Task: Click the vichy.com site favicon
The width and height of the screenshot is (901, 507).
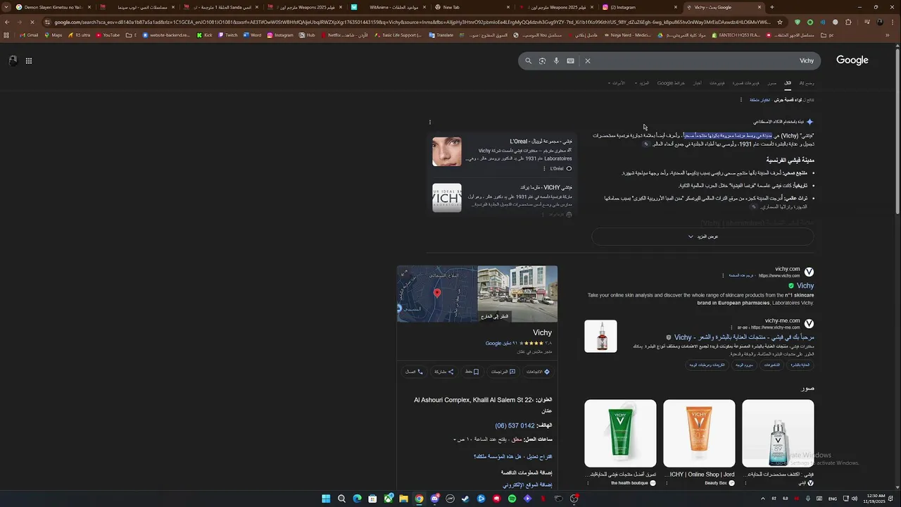Action: click(809, 272)
